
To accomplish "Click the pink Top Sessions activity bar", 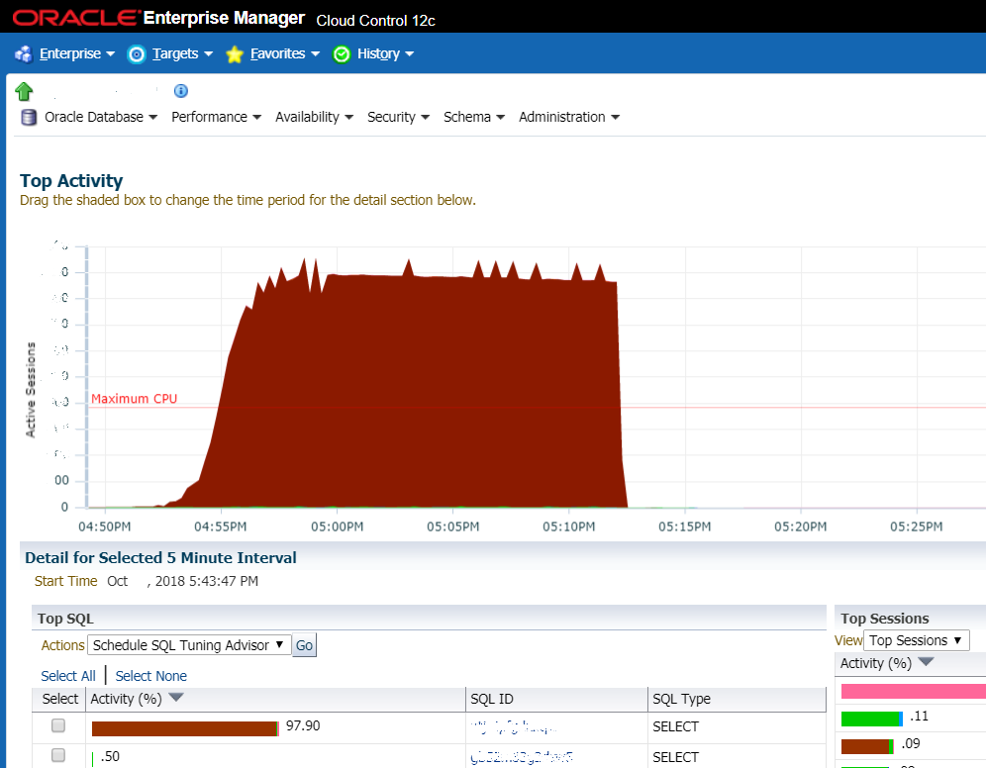I will click(914, 692).
